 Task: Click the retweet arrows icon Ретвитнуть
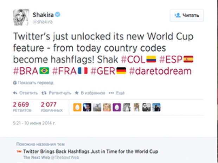[x=44, y=93]
